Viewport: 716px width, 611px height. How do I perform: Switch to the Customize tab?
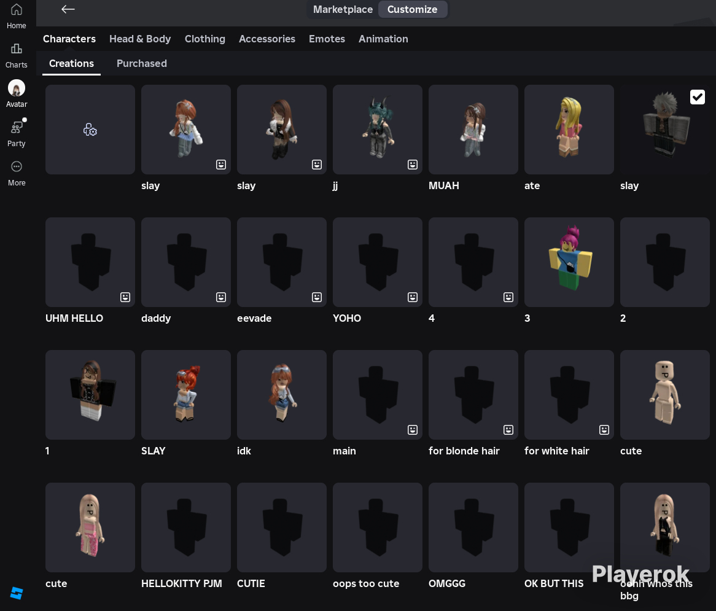[412, 9]
